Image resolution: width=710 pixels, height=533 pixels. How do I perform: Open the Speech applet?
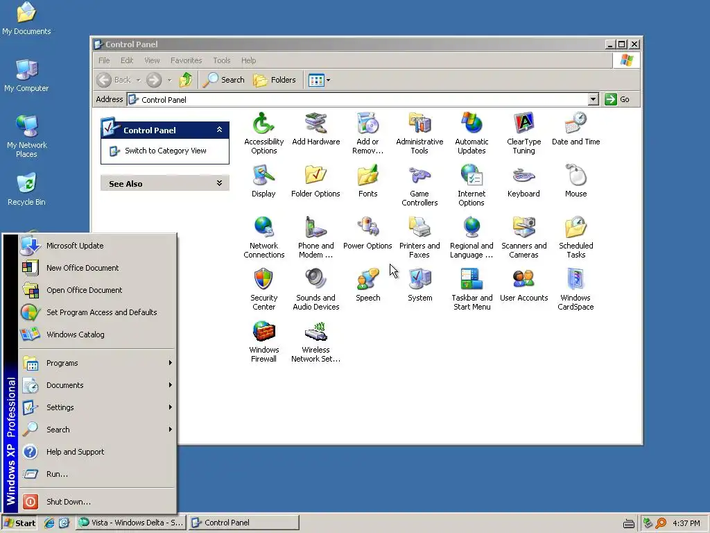(367, 285)
